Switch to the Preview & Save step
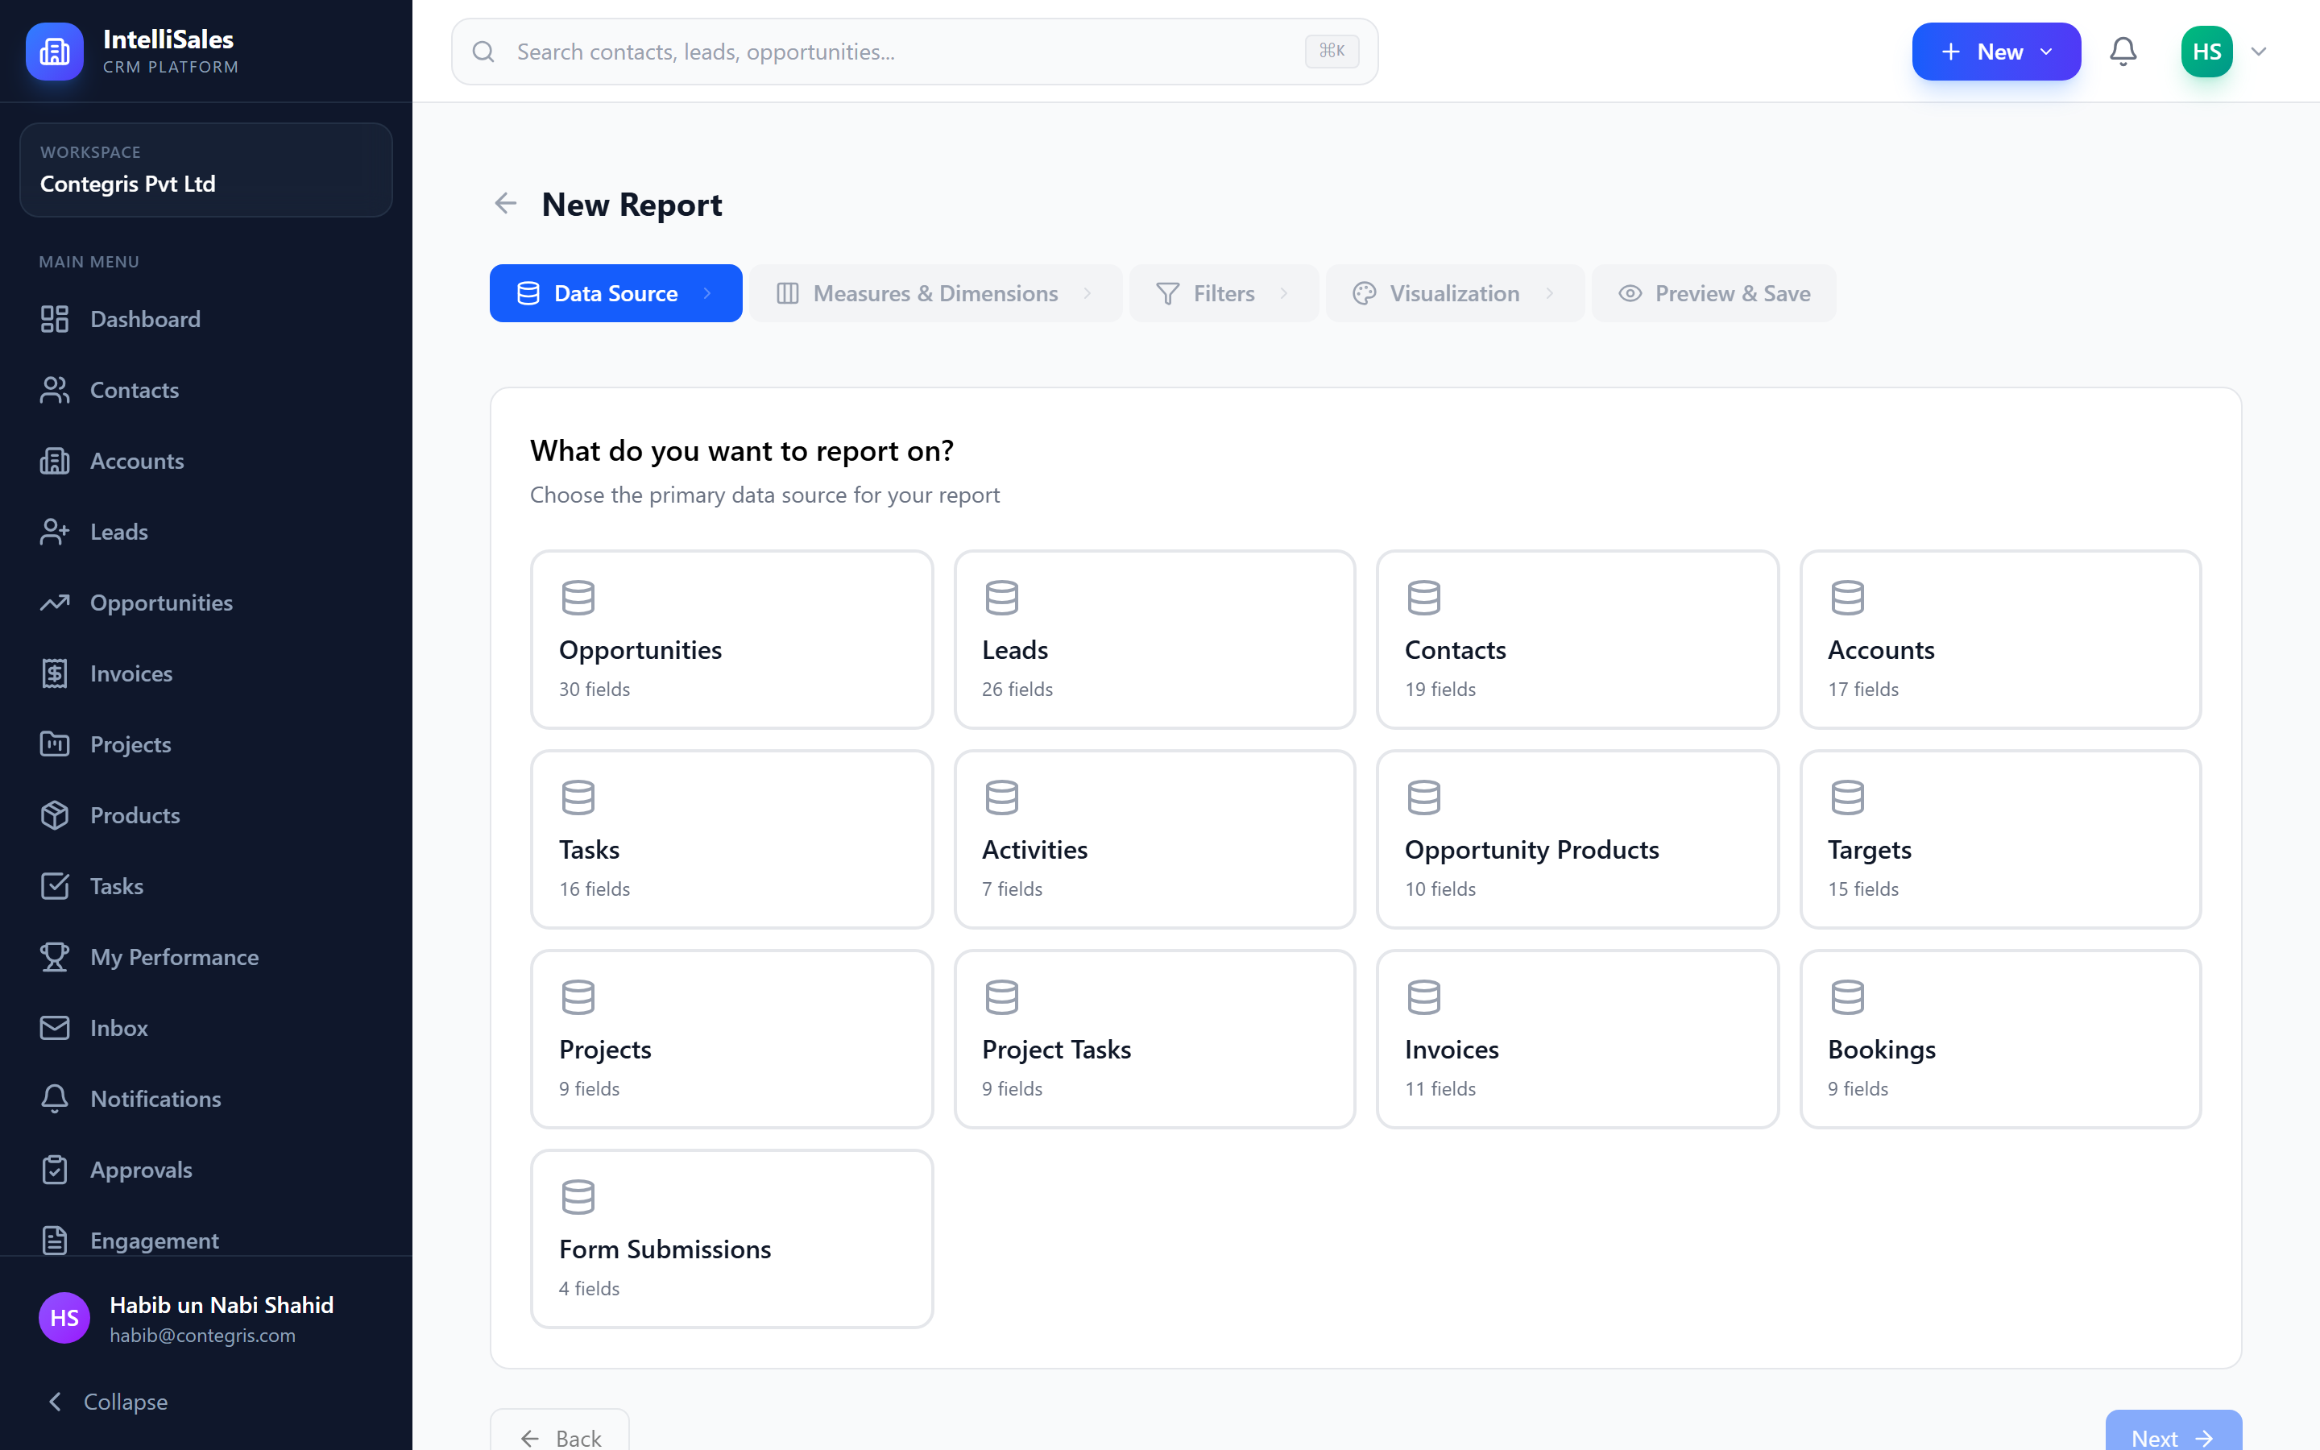The width and height of the screenshot is (2320, 1450). tap(1714, 293)
